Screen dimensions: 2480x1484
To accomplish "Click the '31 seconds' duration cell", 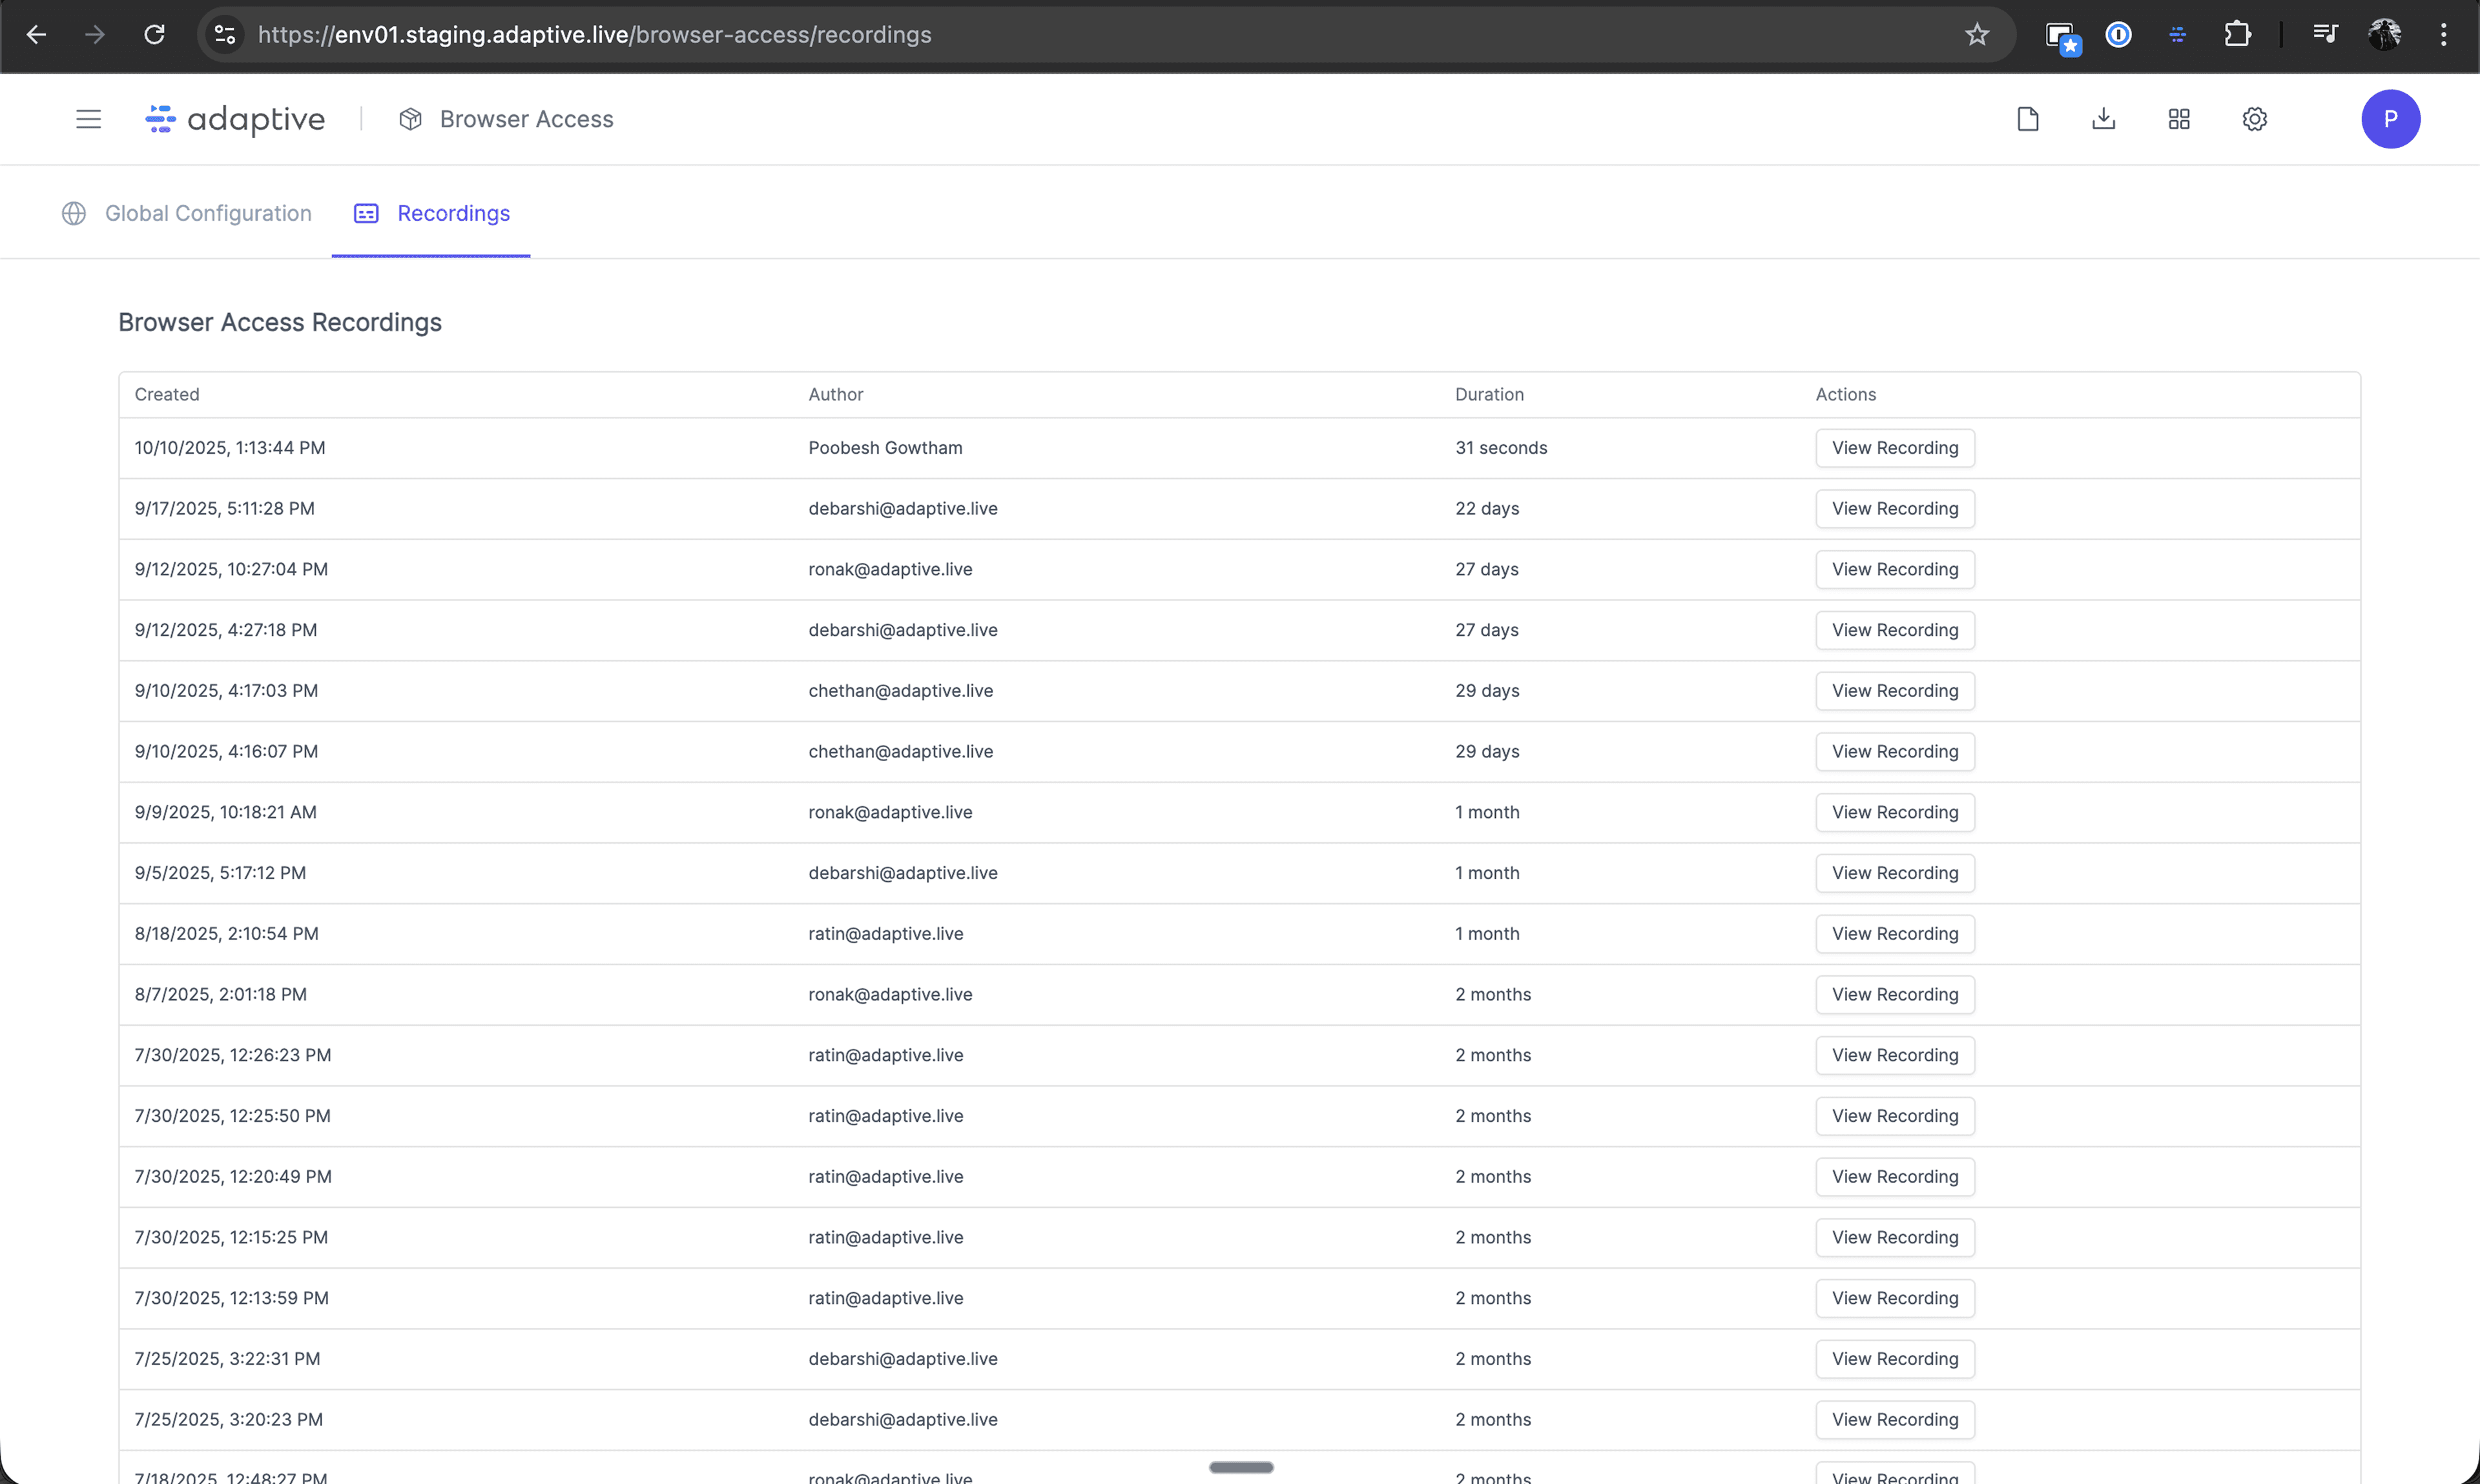I will [x=1501, y=448].
